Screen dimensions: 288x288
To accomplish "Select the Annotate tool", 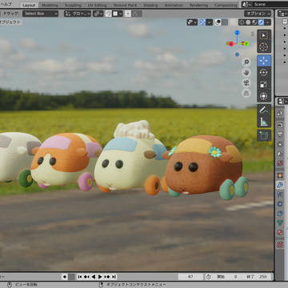I will pos(264,110).
